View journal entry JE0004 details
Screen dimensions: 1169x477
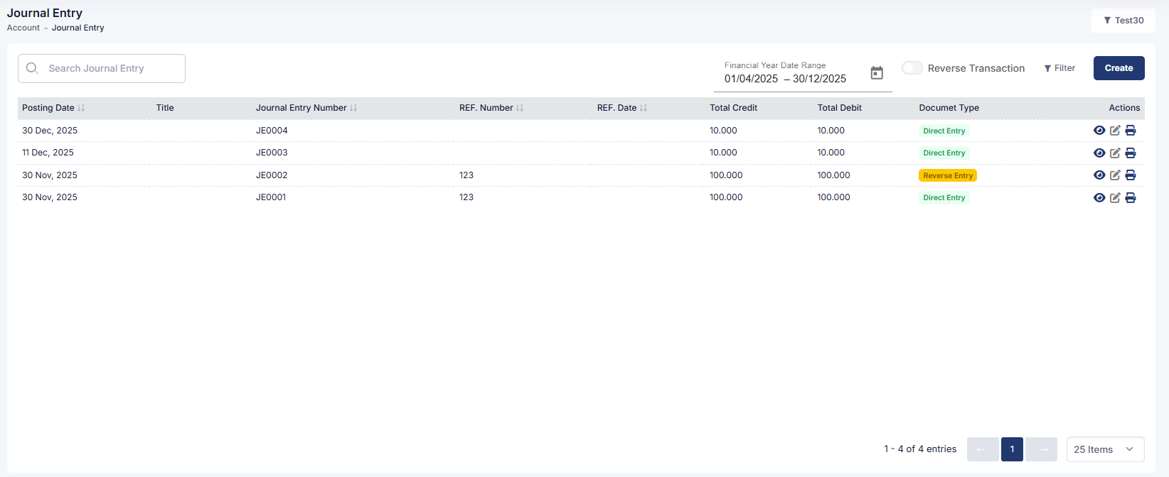1099,131
